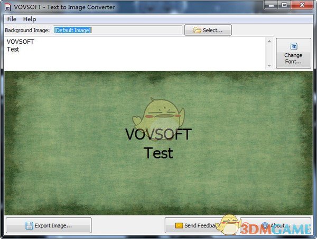Click inside the text entry area
Viewport: 317px width, 239px height.
[135, 53]
